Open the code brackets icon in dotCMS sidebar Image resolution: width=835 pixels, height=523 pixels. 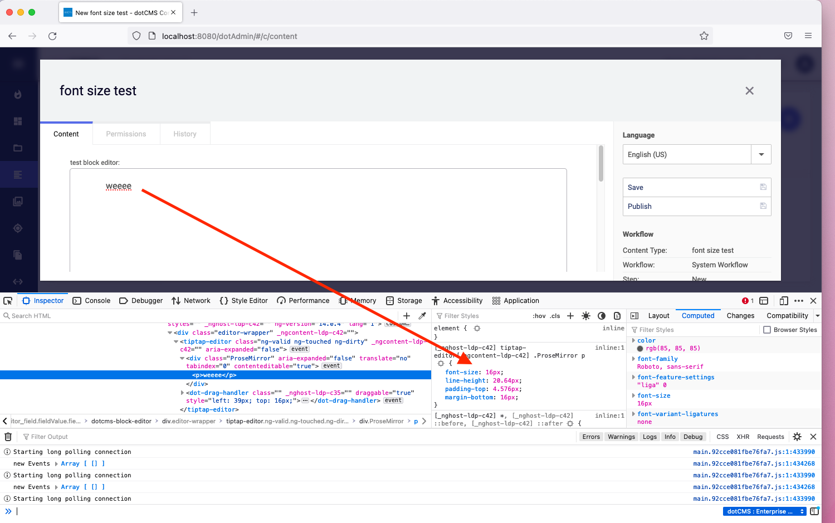point(18,281)
